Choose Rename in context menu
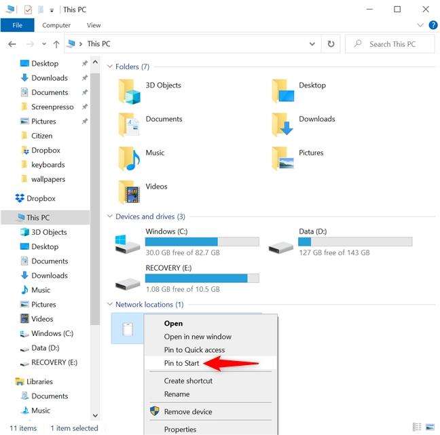This screenshot has width=440, height=435. 210,394
